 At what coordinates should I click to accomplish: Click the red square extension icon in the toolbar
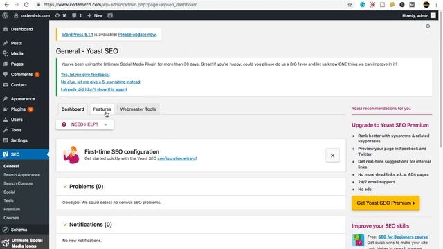372,5
